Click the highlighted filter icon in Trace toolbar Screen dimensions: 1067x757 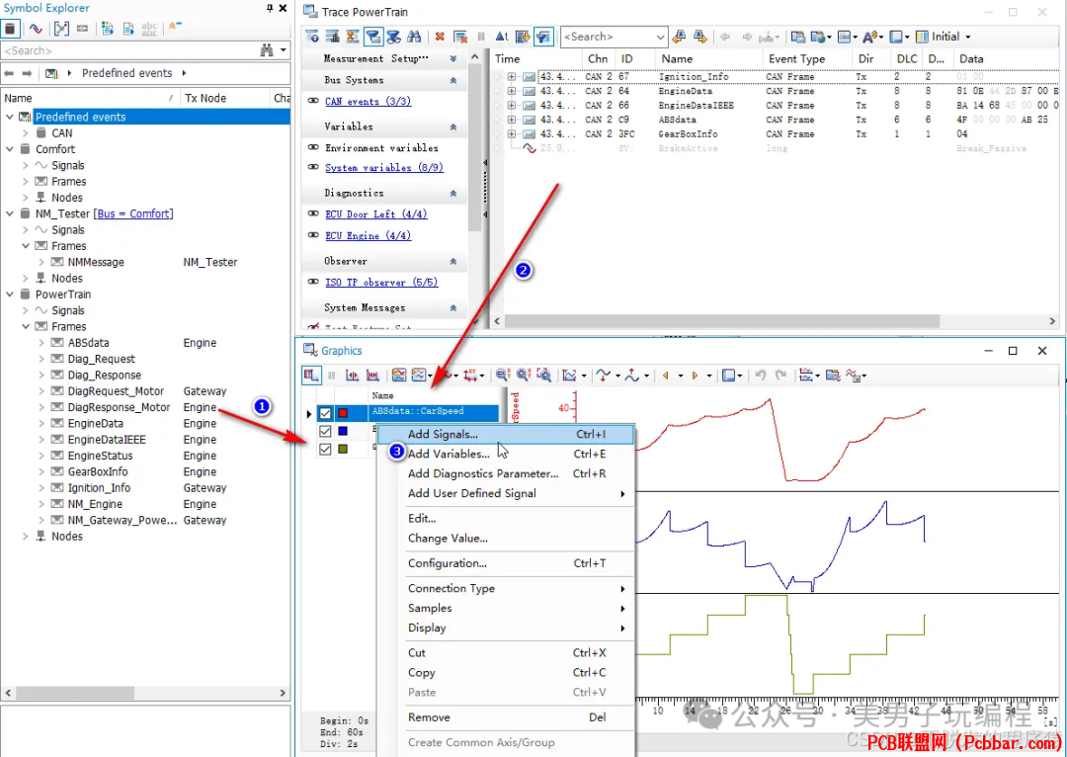(542, 37)
